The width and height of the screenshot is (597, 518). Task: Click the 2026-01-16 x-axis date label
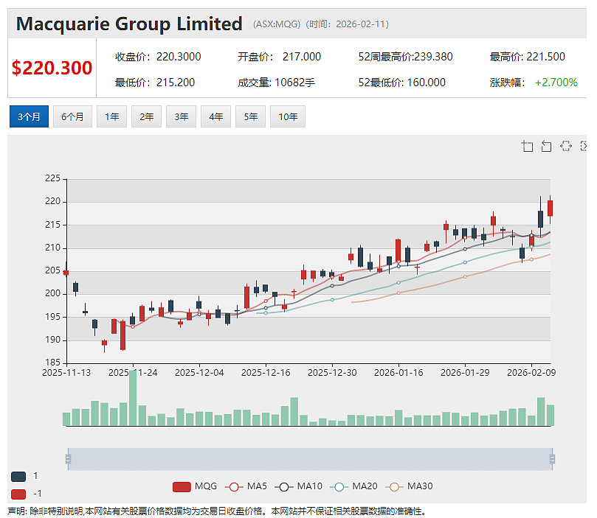pos(398,373)
